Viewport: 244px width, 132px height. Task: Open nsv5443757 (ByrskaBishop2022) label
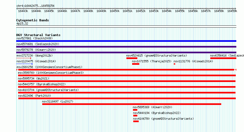pyautogui.click(x=42, y=84)
